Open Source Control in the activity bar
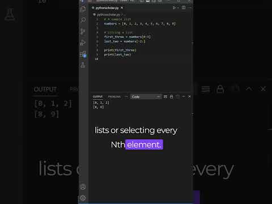The width and height of the screenshot is (272, 204). [x=83, y=31]
